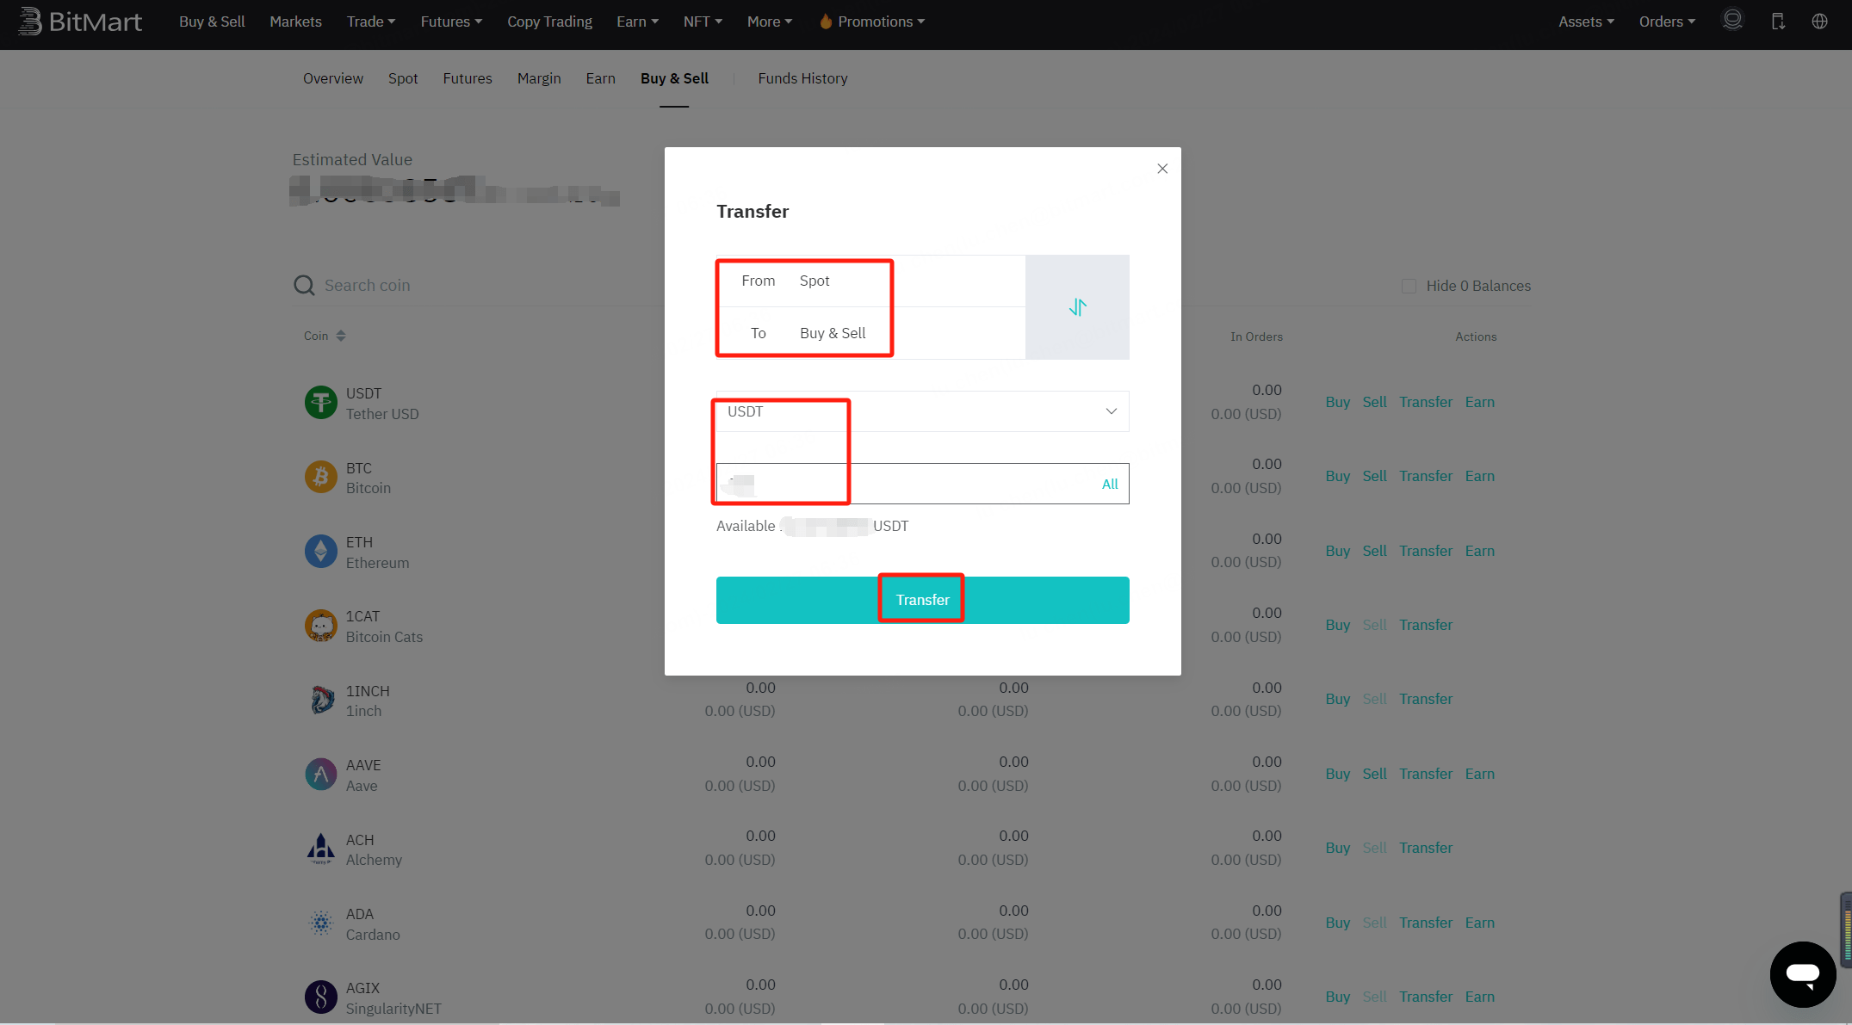1852x1025 pixels.
Task: Click All to fill maximum amount
Action: tap(1109, 484)
